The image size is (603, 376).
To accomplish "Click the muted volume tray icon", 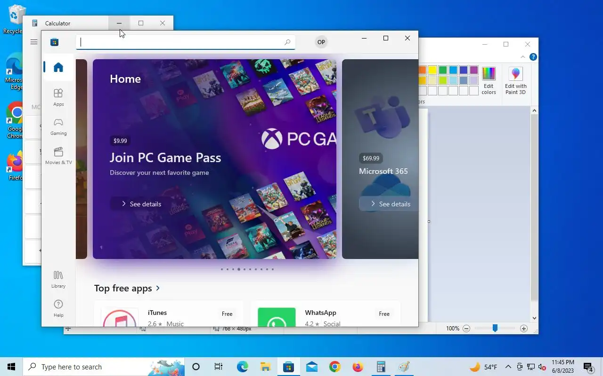I will [542, 367].
